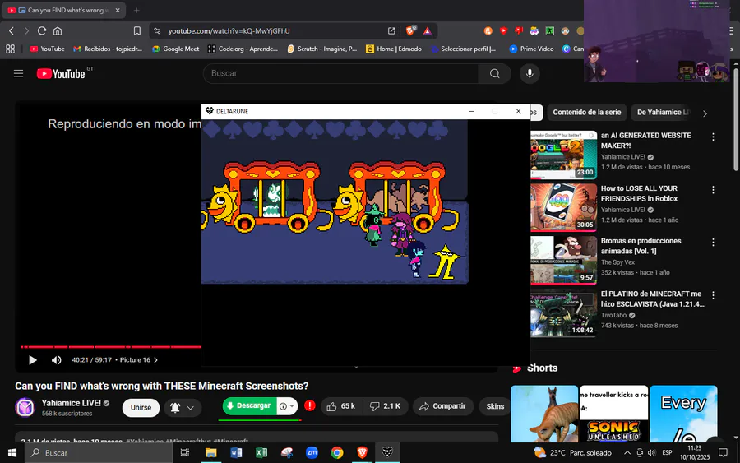Click the Brave Shields lion icon

[x=410, y=30]
